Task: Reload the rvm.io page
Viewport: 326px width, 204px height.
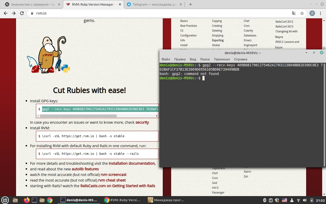Action: tap(22, 13)
